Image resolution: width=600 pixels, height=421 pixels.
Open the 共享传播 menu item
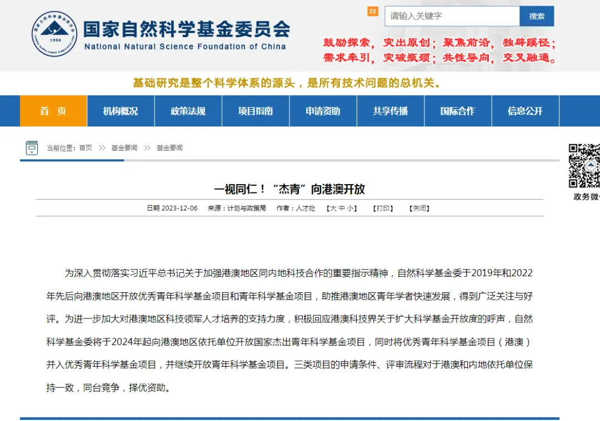391,111
